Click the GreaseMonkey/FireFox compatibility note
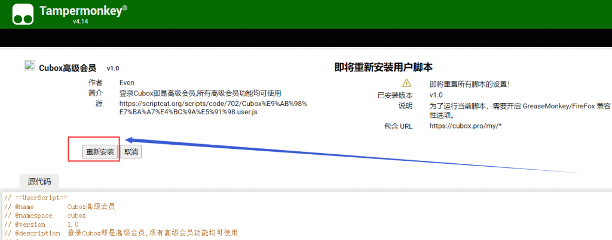 519,110
